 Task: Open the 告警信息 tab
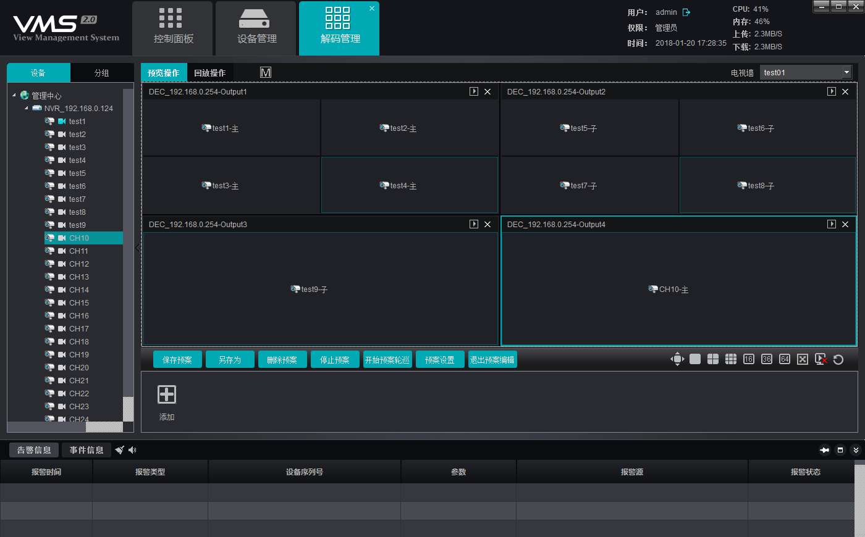click(34, 450)
